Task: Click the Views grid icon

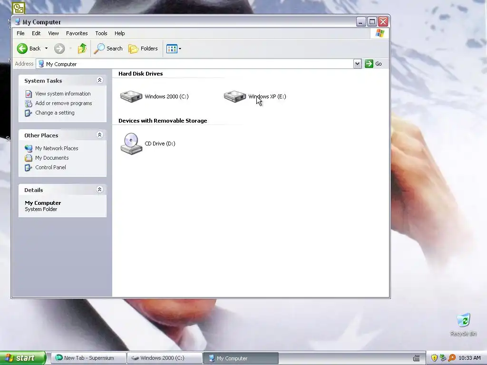Action: pos(172,48)
